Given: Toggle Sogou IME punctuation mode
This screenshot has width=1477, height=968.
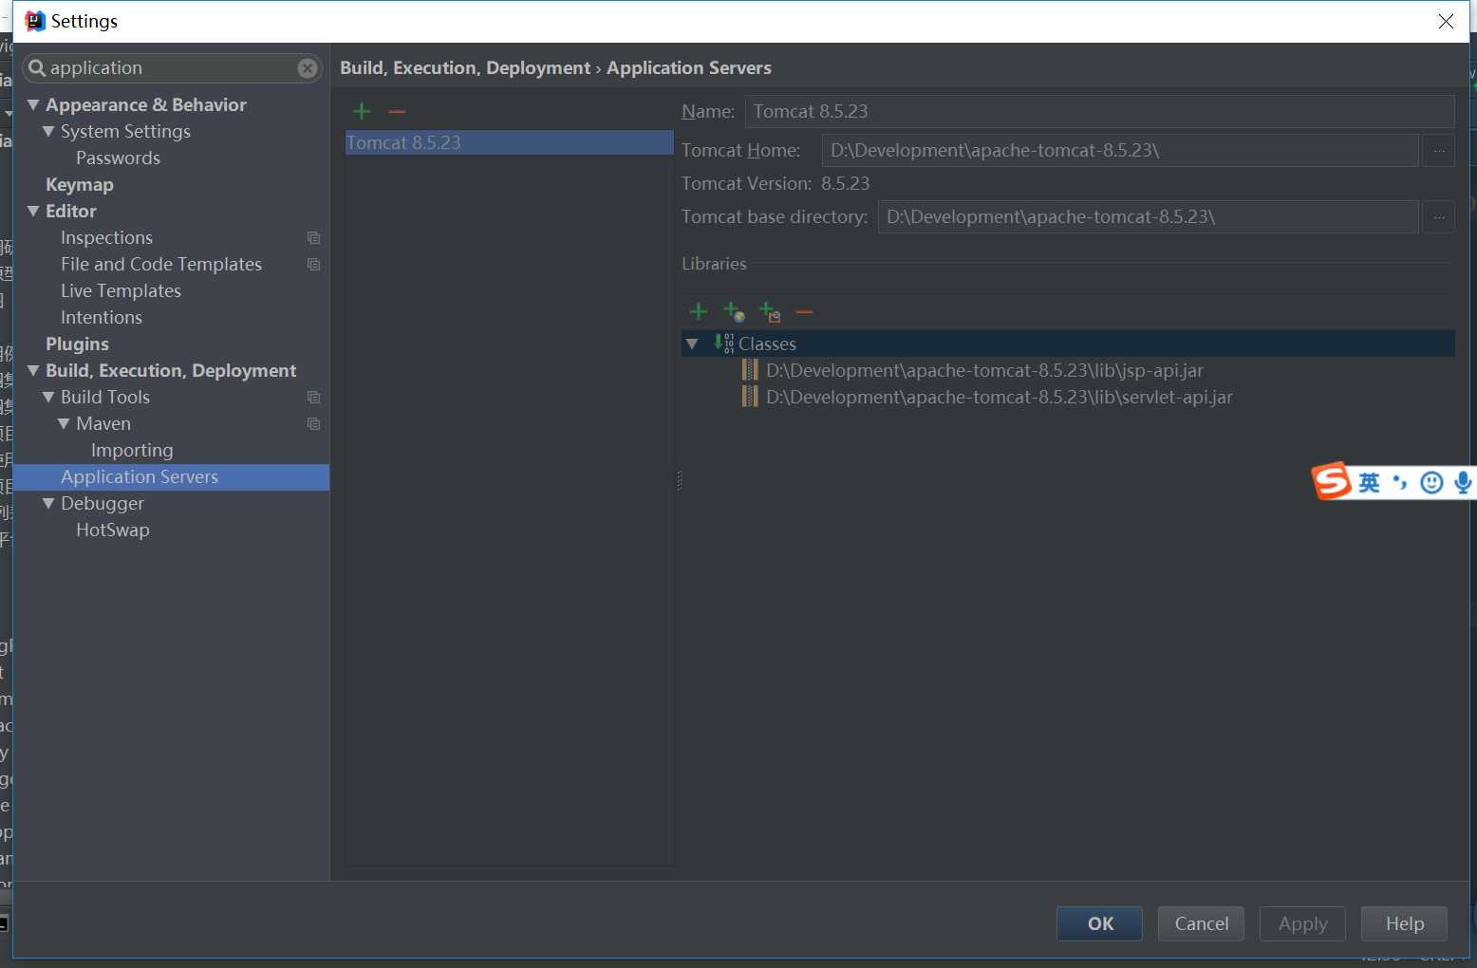Looking at the screenshot, I should [x=1400, y=483].
